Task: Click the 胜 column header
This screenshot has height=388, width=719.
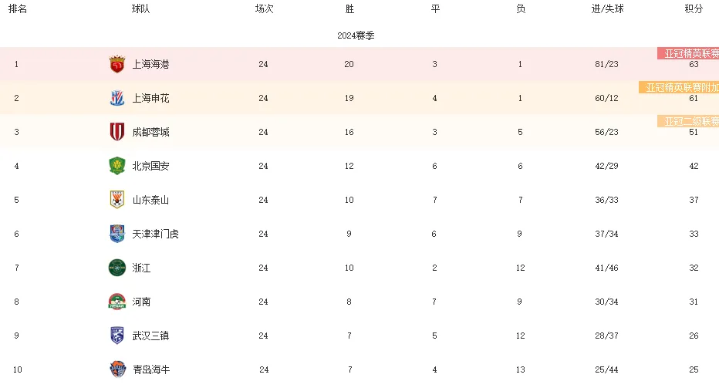Action: tap(349, 8)
